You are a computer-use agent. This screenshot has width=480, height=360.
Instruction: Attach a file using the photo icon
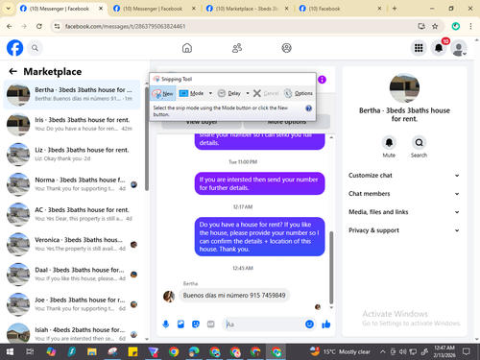pos(180,324)
